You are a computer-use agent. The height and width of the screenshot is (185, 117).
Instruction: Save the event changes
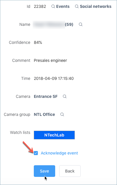(44, 171)
